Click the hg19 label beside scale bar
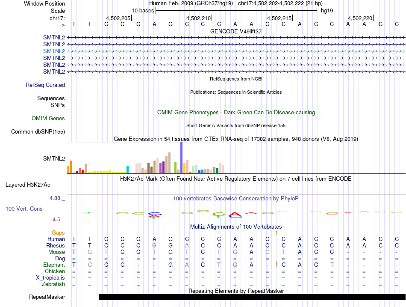 pyautogui.click(x=327, y=11)
